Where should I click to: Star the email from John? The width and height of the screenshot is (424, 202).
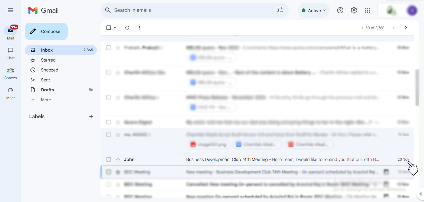118,160
